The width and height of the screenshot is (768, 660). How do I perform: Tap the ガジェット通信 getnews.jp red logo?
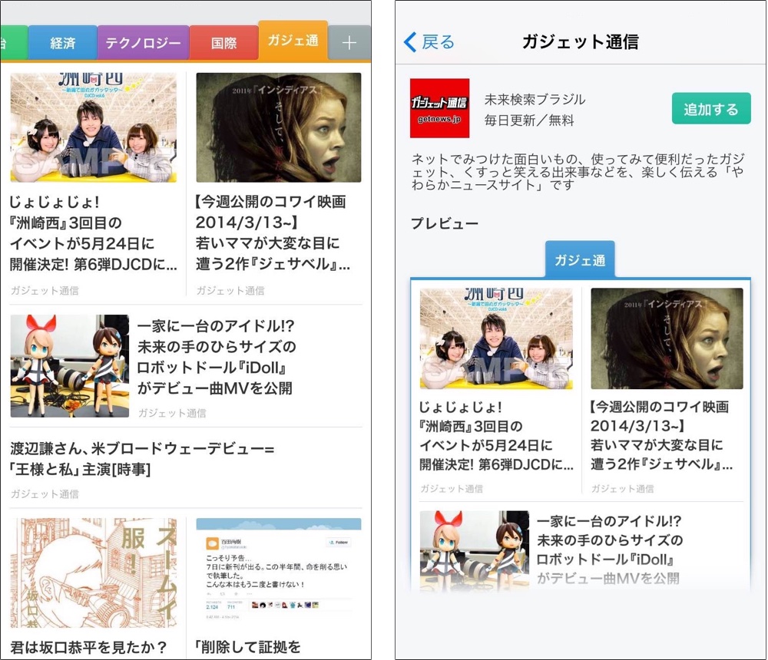(x=439, y=108)
